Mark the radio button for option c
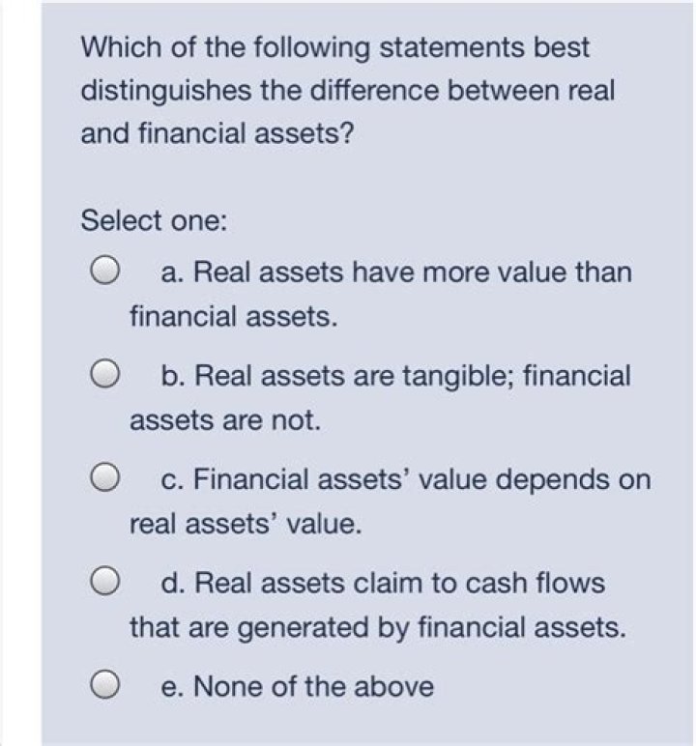The height and width of the screenshot is (746, 696). (106, 479)
